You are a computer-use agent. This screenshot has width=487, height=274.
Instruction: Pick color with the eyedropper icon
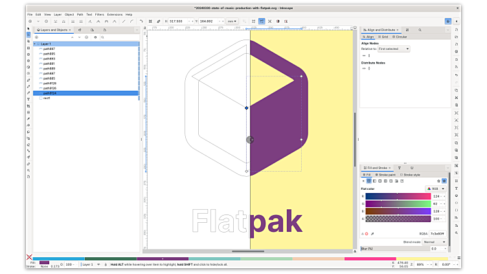pos(372,233)
